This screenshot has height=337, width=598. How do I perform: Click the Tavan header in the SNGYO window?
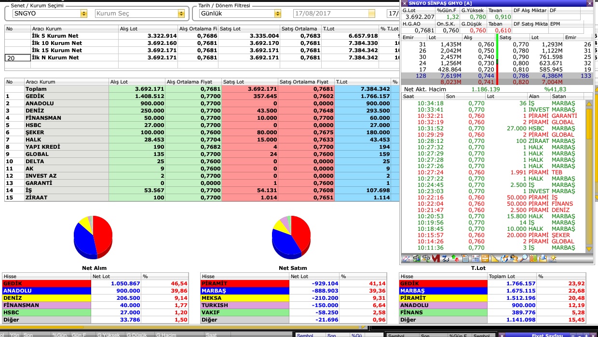point(499,10)
